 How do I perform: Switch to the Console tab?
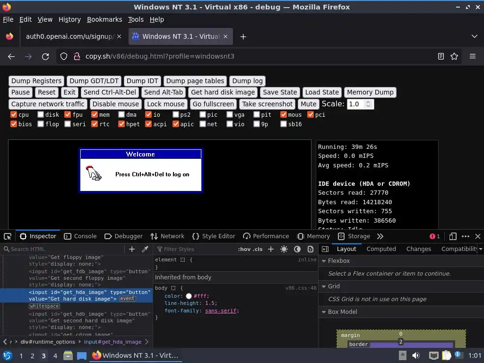click(x=80, y=236)
